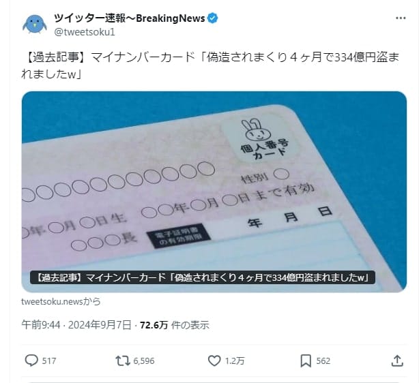Like the tweet with the heart icon
Viewport: 419px width, 383px height.
point(214,361)
